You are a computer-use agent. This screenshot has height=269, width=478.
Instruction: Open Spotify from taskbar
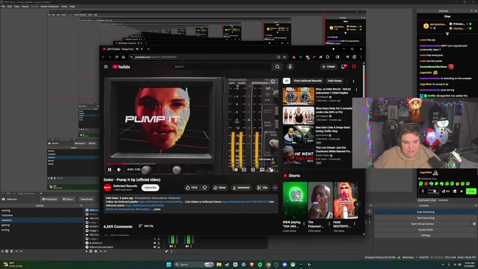click(x=260, y=265)
